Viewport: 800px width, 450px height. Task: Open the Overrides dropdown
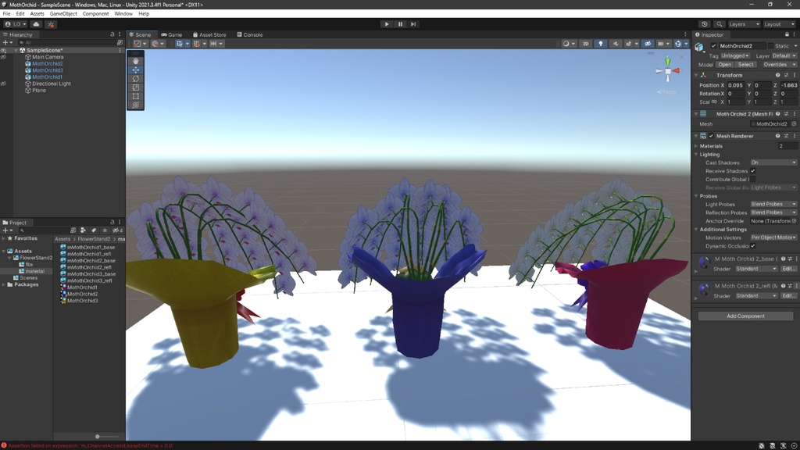tap(778, 65)
